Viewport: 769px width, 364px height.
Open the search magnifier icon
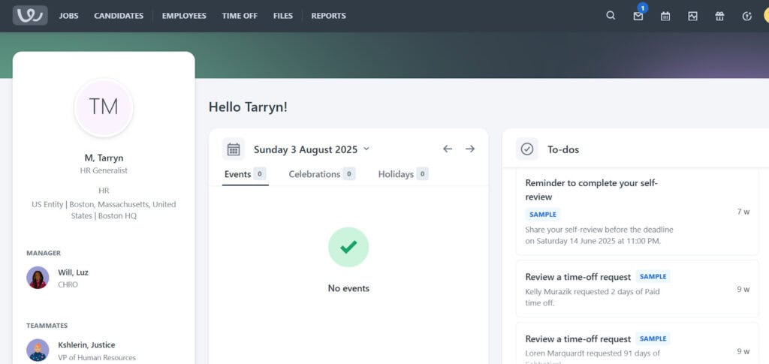[611, 16]
